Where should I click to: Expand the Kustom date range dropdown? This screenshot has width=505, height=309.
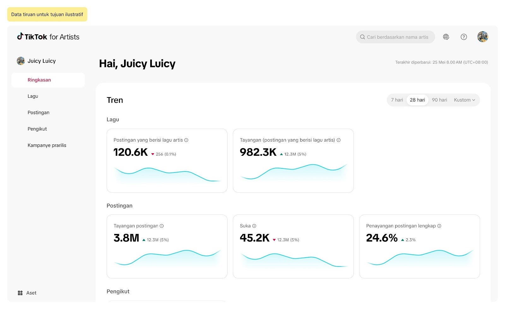[x=464, y=100]
